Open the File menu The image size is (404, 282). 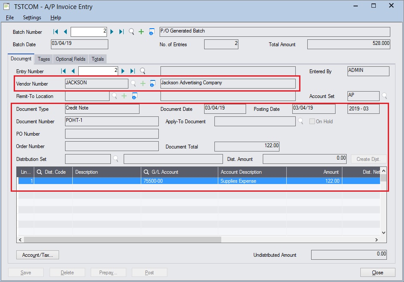[10, 18]
